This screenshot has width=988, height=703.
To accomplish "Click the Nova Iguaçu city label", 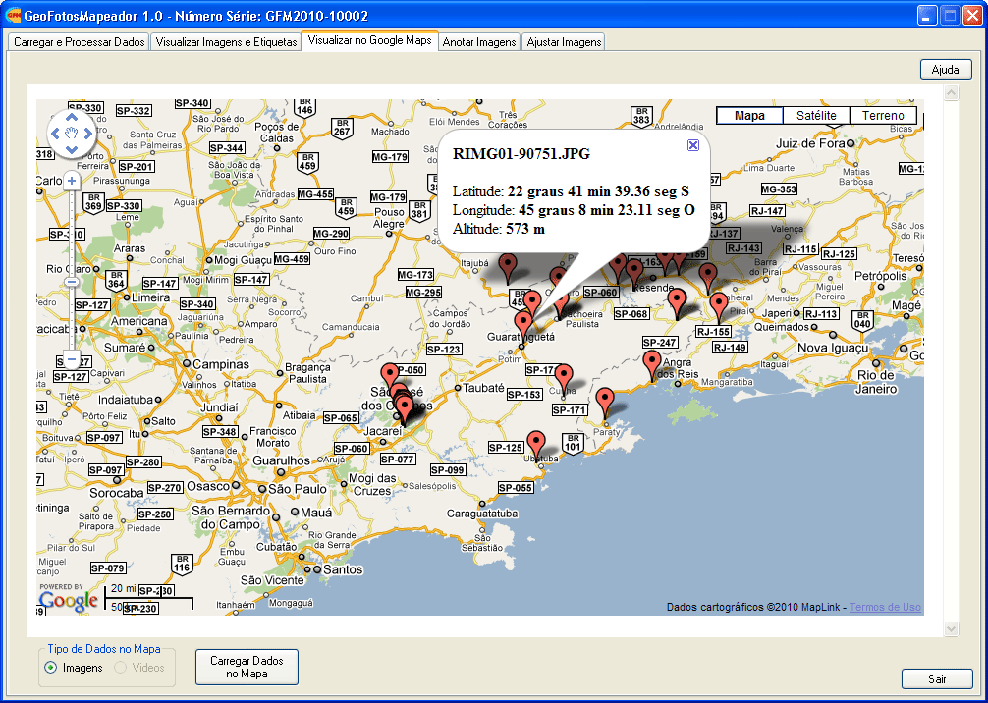I will (833, 348).
